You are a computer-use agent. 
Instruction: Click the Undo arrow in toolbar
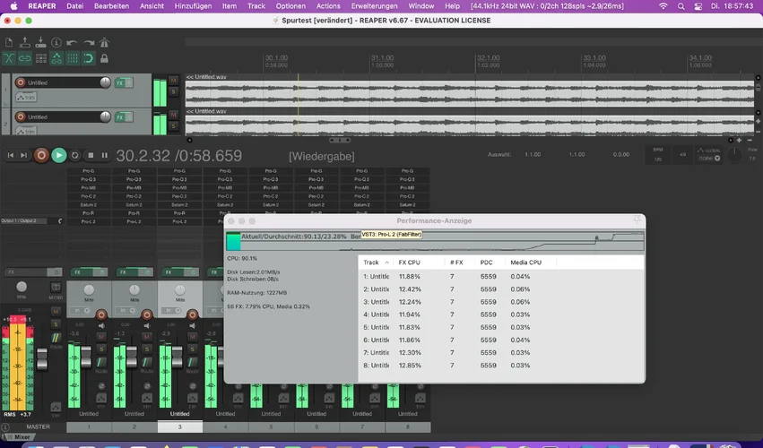[x=74, y=42]
